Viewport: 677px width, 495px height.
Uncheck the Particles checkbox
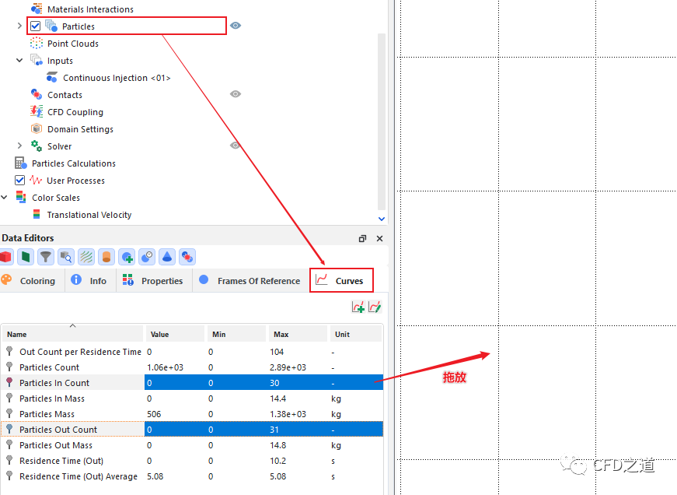pos(36,26)
